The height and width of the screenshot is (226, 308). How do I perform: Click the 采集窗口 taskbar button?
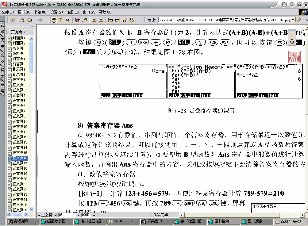157,221
